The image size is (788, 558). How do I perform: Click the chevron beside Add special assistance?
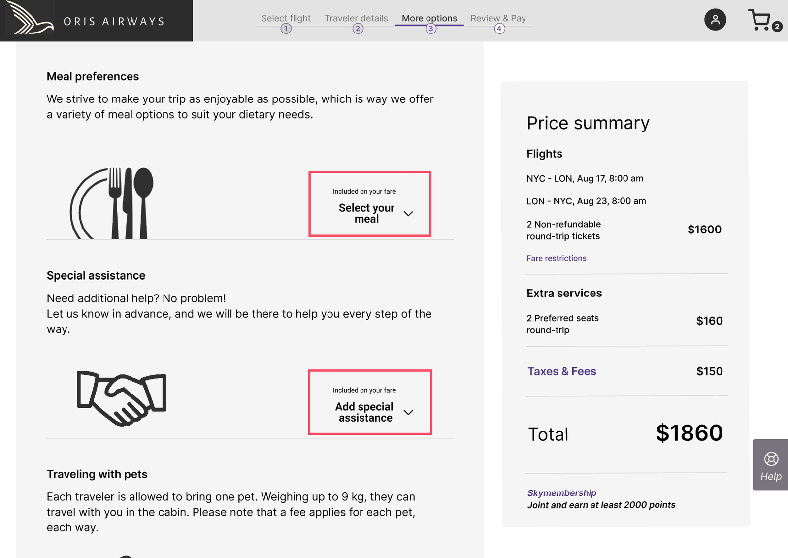[408, 412]
